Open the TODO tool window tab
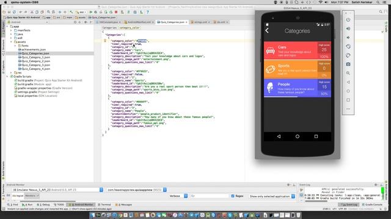391x219 pixels. pos(59,204)
